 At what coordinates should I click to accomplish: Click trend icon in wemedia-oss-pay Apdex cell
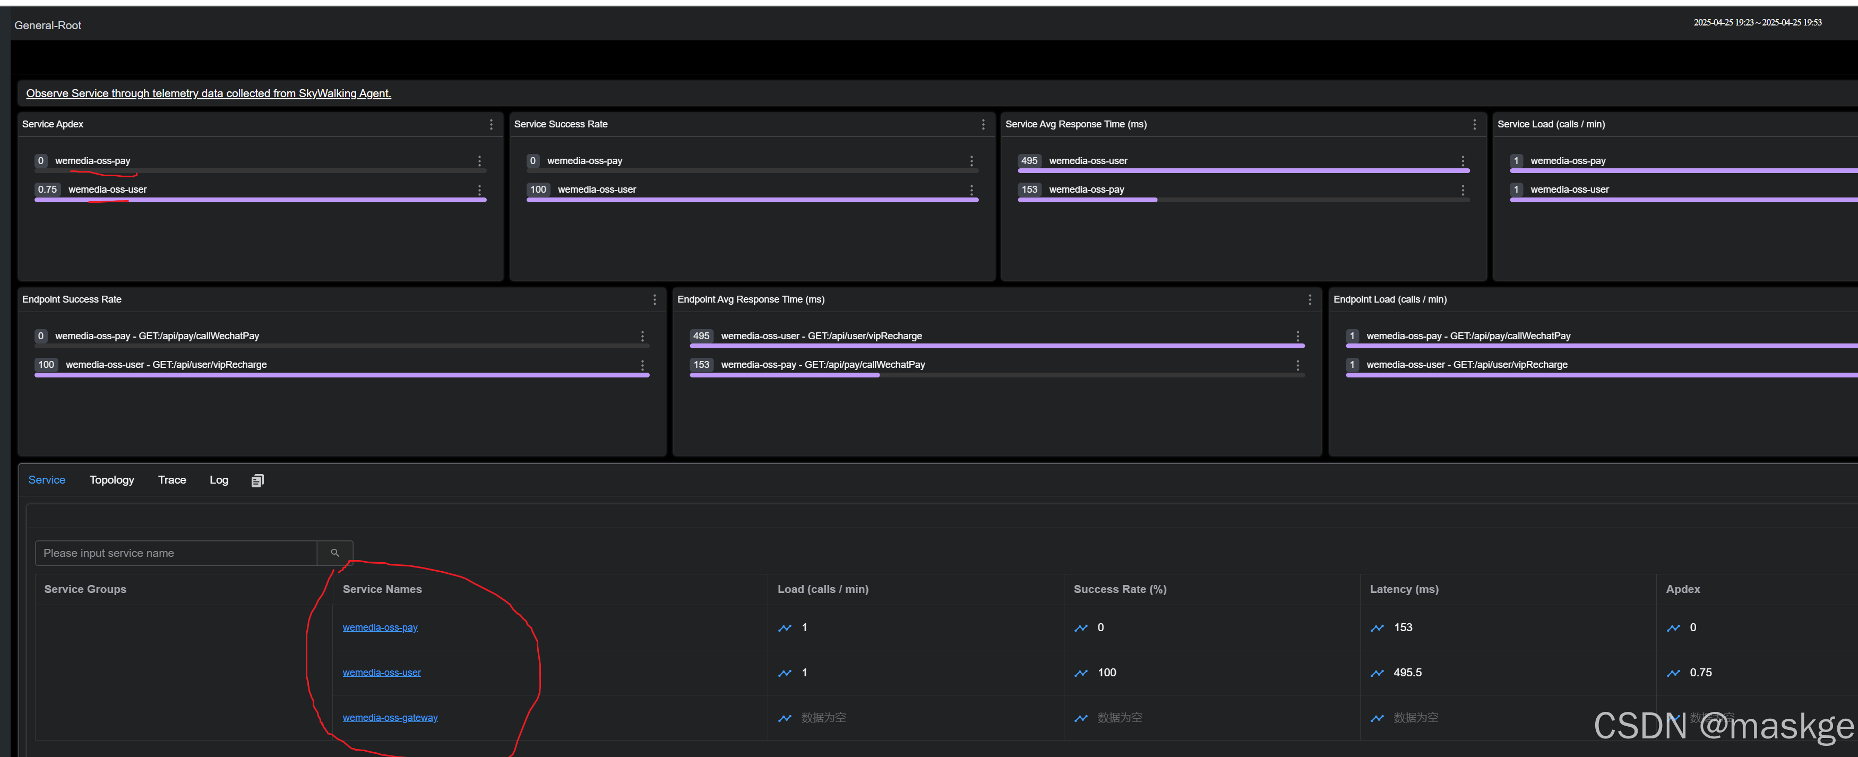pos(1673,628)
